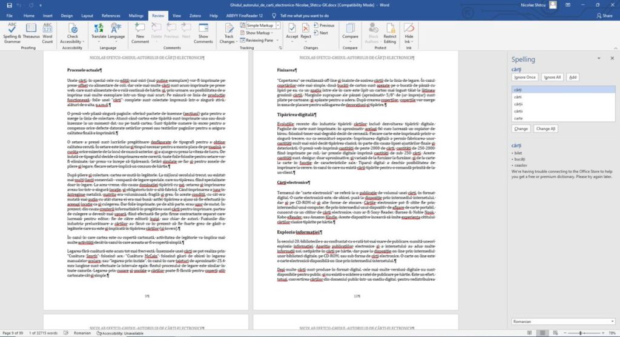
Task: Open the File menu
Action: point(10,16)
